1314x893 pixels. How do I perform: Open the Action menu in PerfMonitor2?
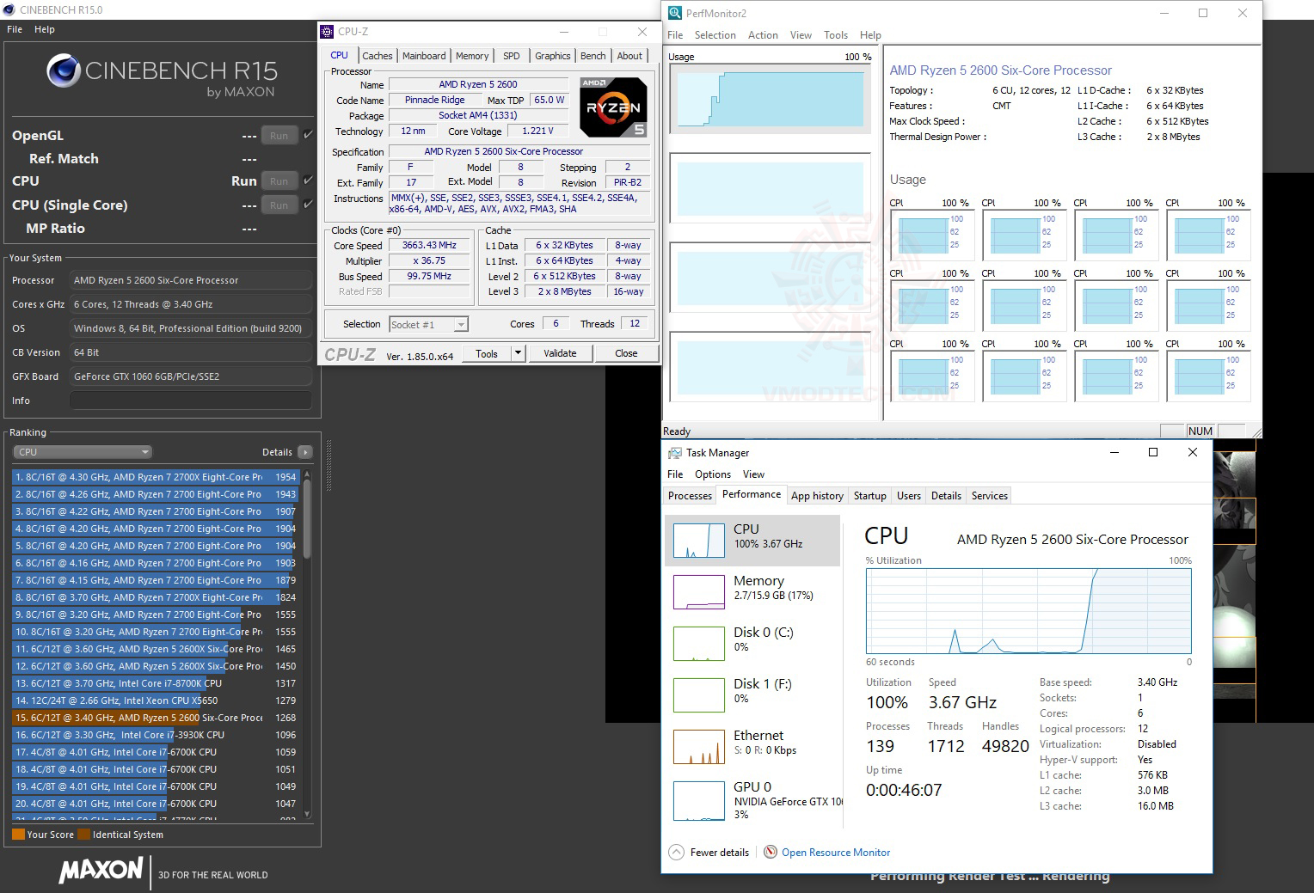[x=763, y=35]
